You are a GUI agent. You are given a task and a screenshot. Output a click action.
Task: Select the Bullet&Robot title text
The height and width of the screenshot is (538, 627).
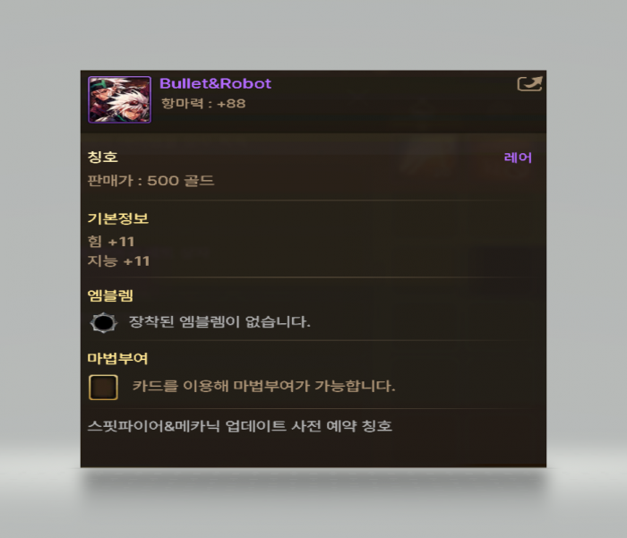coord(215,83)
